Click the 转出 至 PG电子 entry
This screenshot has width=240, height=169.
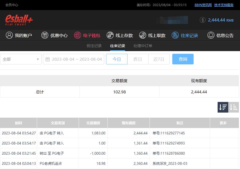(x=52, y=153)
